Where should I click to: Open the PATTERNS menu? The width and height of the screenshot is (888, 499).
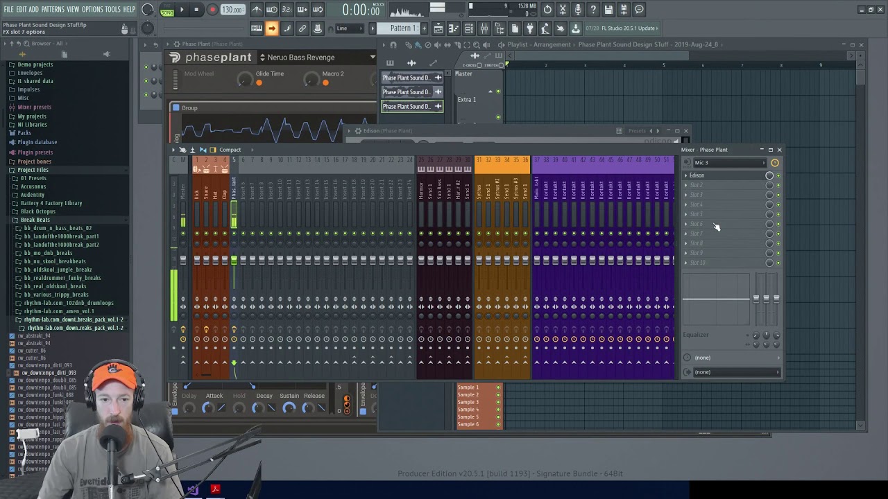pos(53,9)
